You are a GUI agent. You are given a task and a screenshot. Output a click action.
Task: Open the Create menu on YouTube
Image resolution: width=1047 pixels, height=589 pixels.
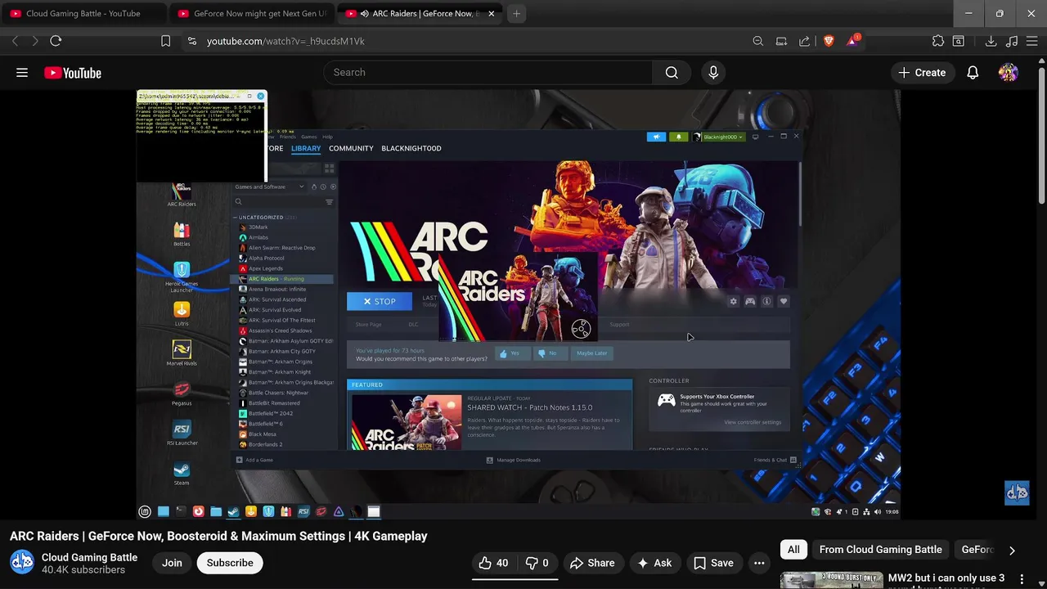coord(922,73)
